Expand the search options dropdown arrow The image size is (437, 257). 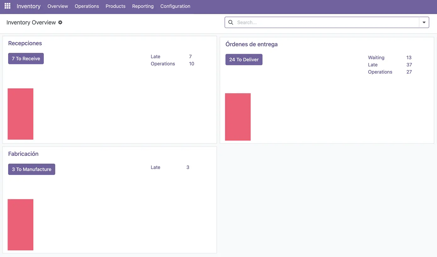pyautogui.click(x=424, y=22)
